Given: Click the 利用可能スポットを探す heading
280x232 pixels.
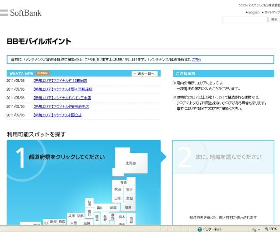Looking at the screenshot, I should pyautogui.click(x=36, y=134).
